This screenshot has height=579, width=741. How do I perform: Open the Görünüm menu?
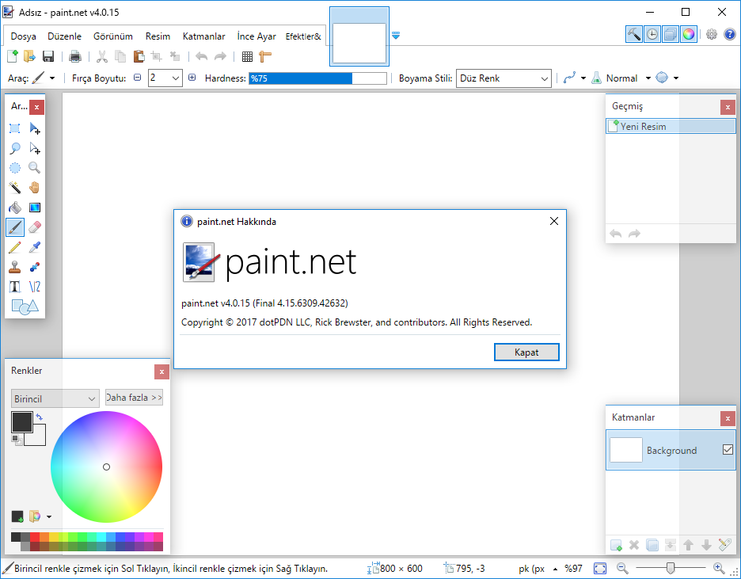[113, 36]
